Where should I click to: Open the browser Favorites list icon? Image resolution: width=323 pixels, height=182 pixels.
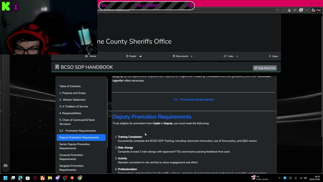click(295, 10)
